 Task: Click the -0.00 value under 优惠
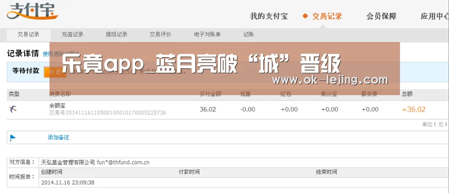tap(249, 109)
